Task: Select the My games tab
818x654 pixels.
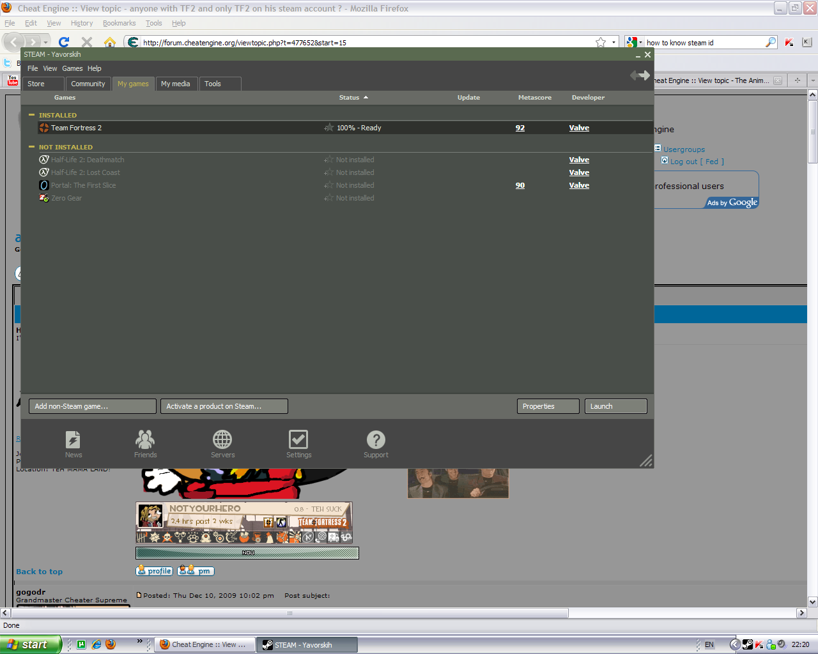Action: pos(133,84)
